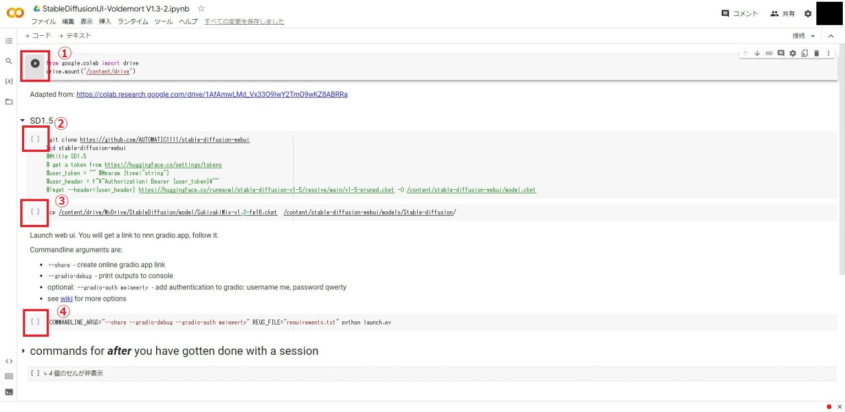Click the すべての変更を保存しました link
The width and height of the screenshot is (845, 412).
[x=244, y=21]
